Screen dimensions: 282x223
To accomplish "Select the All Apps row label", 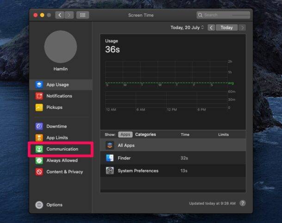I will pyautogui.click(x=126, y=146).
